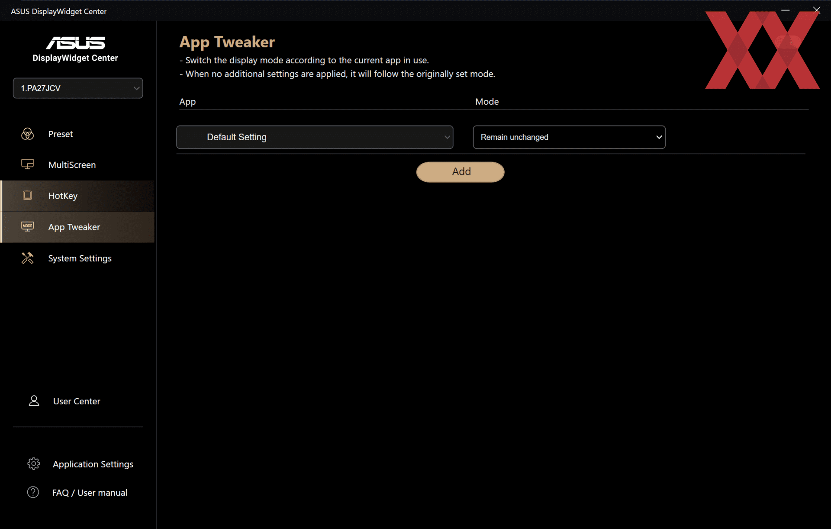Click the App column header

click(x=187, y=102)
